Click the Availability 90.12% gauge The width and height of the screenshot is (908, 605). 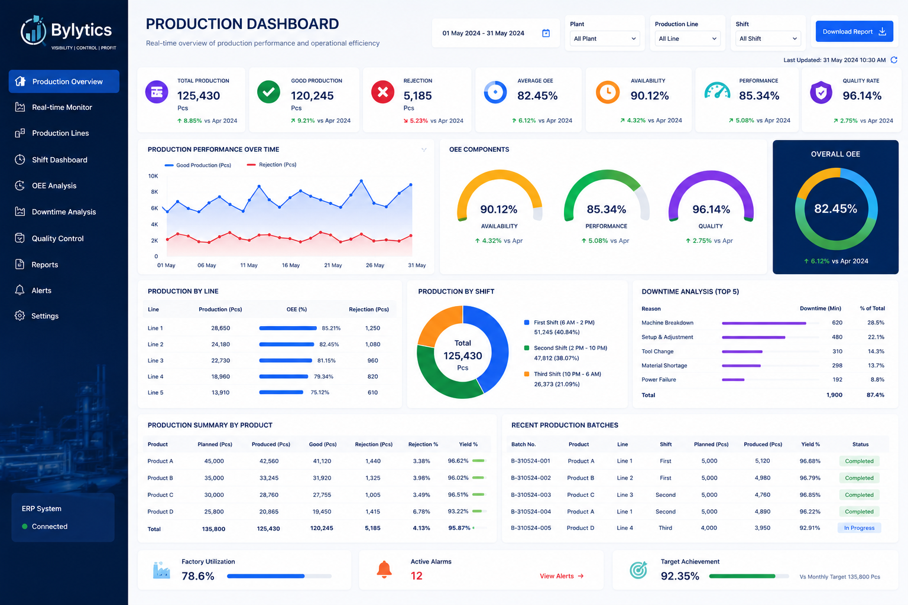coord(500,197)
